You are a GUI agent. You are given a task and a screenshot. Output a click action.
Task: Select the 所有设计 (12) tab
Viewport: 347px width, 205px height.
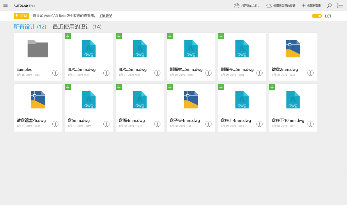point(30,27)
